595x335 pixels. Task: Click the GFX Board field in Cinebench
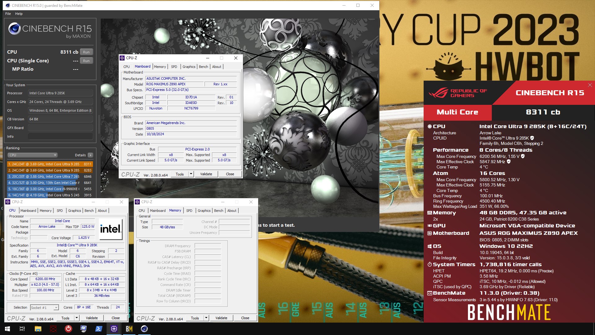point(60,128)
